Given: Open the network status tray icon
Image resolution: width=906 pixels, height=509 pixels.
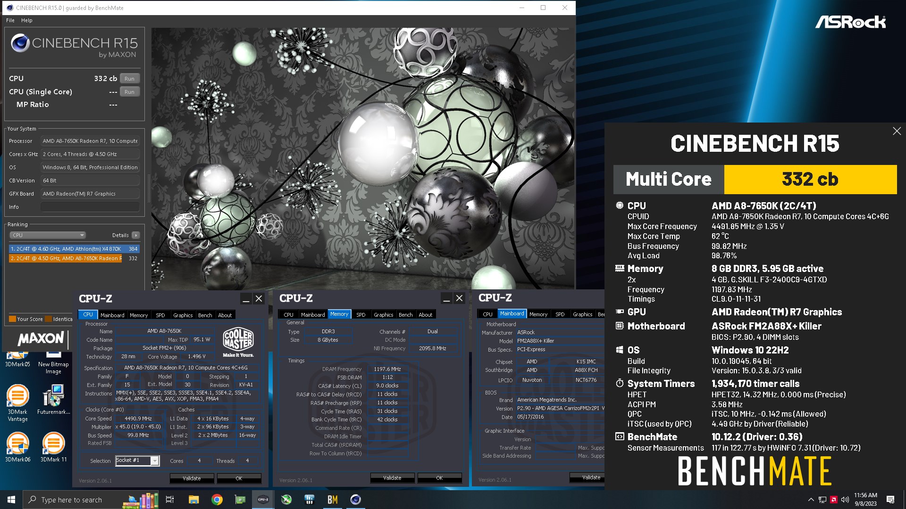Looking at the screenshot, I should tap(822, 500).
